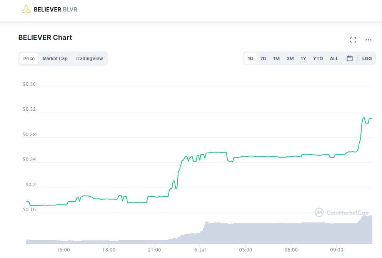382x258 pixels.
Task: Select the YTD time range
Action: (x=318, y=59)
